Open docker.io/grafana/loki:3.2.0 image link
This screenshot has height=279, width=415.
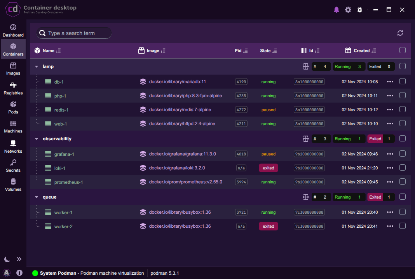click(x=177, y=168)
